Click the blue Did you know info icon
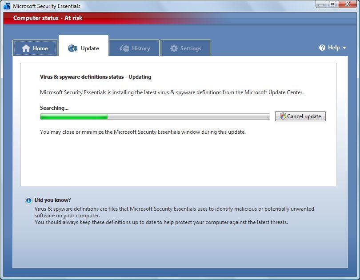Screen dimensions: 360x280 point(29,200)
